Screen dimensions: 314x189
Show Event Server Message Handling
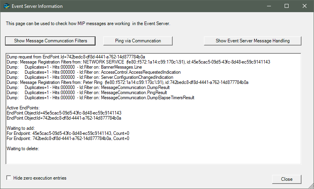(253, 41)
